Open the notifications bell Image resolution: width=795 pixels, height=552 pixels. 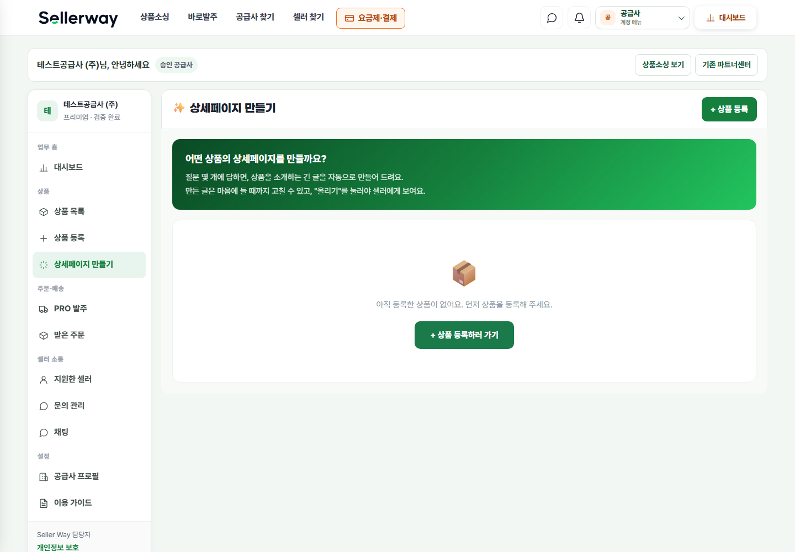(579, 18)
